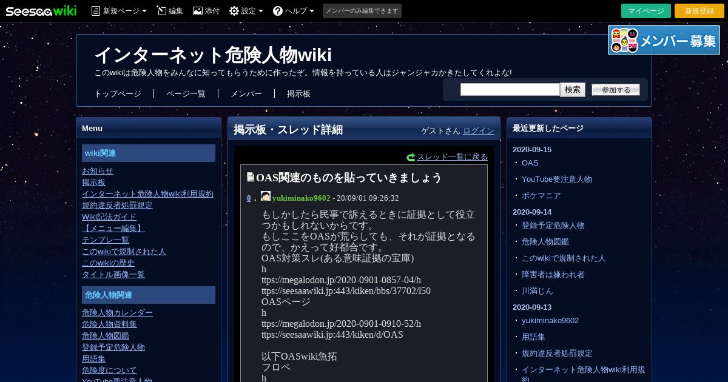Click poster name yukiminako9602 in thread
Viewport: 728px width, 382px height.
(x=302, y=198)
